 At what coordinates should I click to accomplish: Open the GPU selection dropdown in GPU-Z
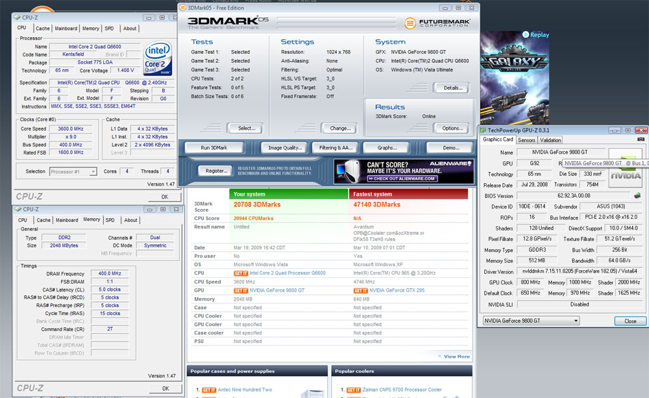(531, 321)
